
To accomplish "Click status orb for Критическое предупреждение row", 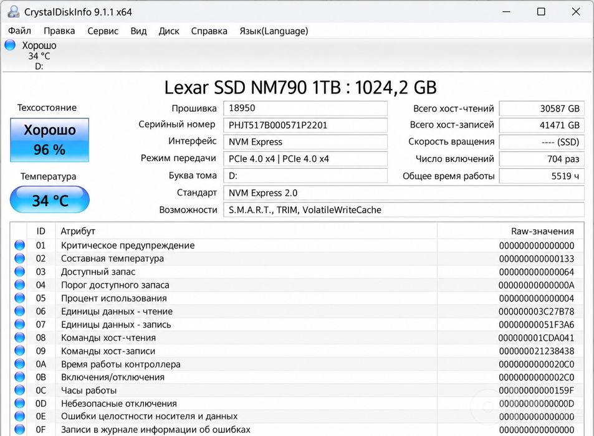I will [x=20, y=245].
